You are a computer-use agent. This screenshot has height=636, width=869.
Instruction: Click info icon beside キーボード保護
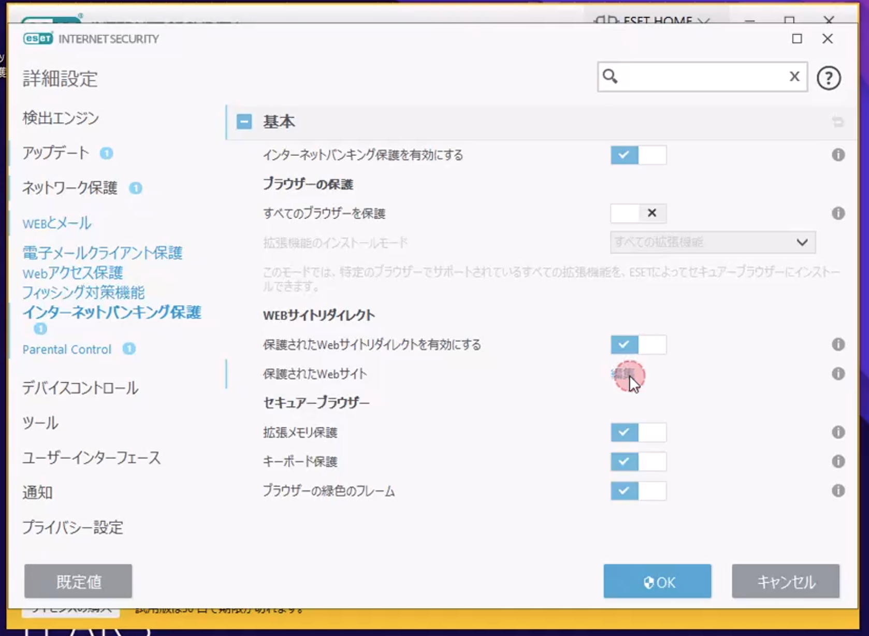(838, 461)
